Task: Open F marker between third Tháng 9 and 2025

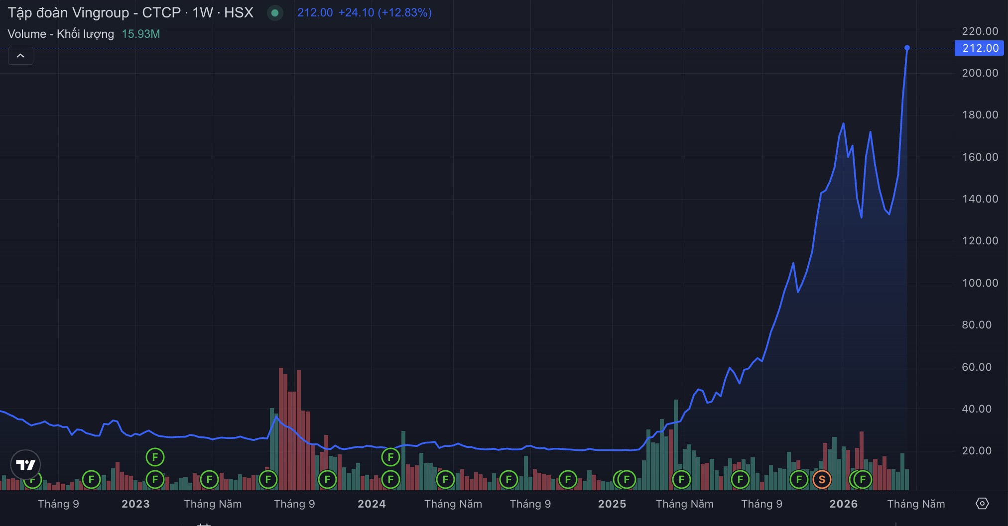Action: (568, 480)
